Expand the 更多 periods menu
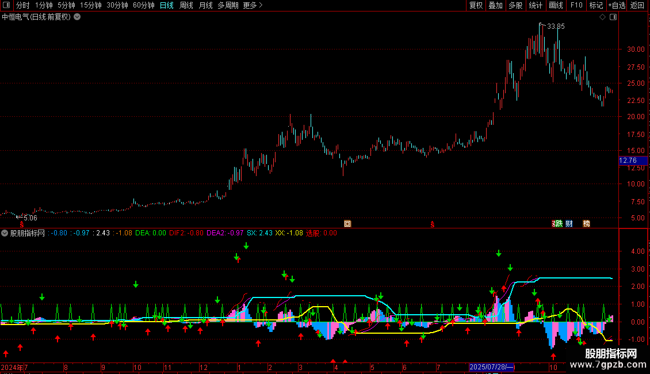 click(253, 5)
